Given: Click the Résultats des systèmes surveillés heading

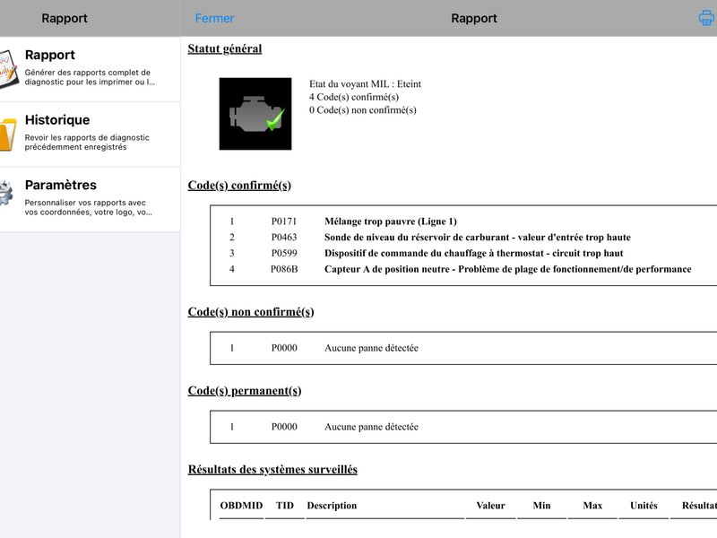Looking at the screenshot, I should pyautogui.click(x=272, y=469).
